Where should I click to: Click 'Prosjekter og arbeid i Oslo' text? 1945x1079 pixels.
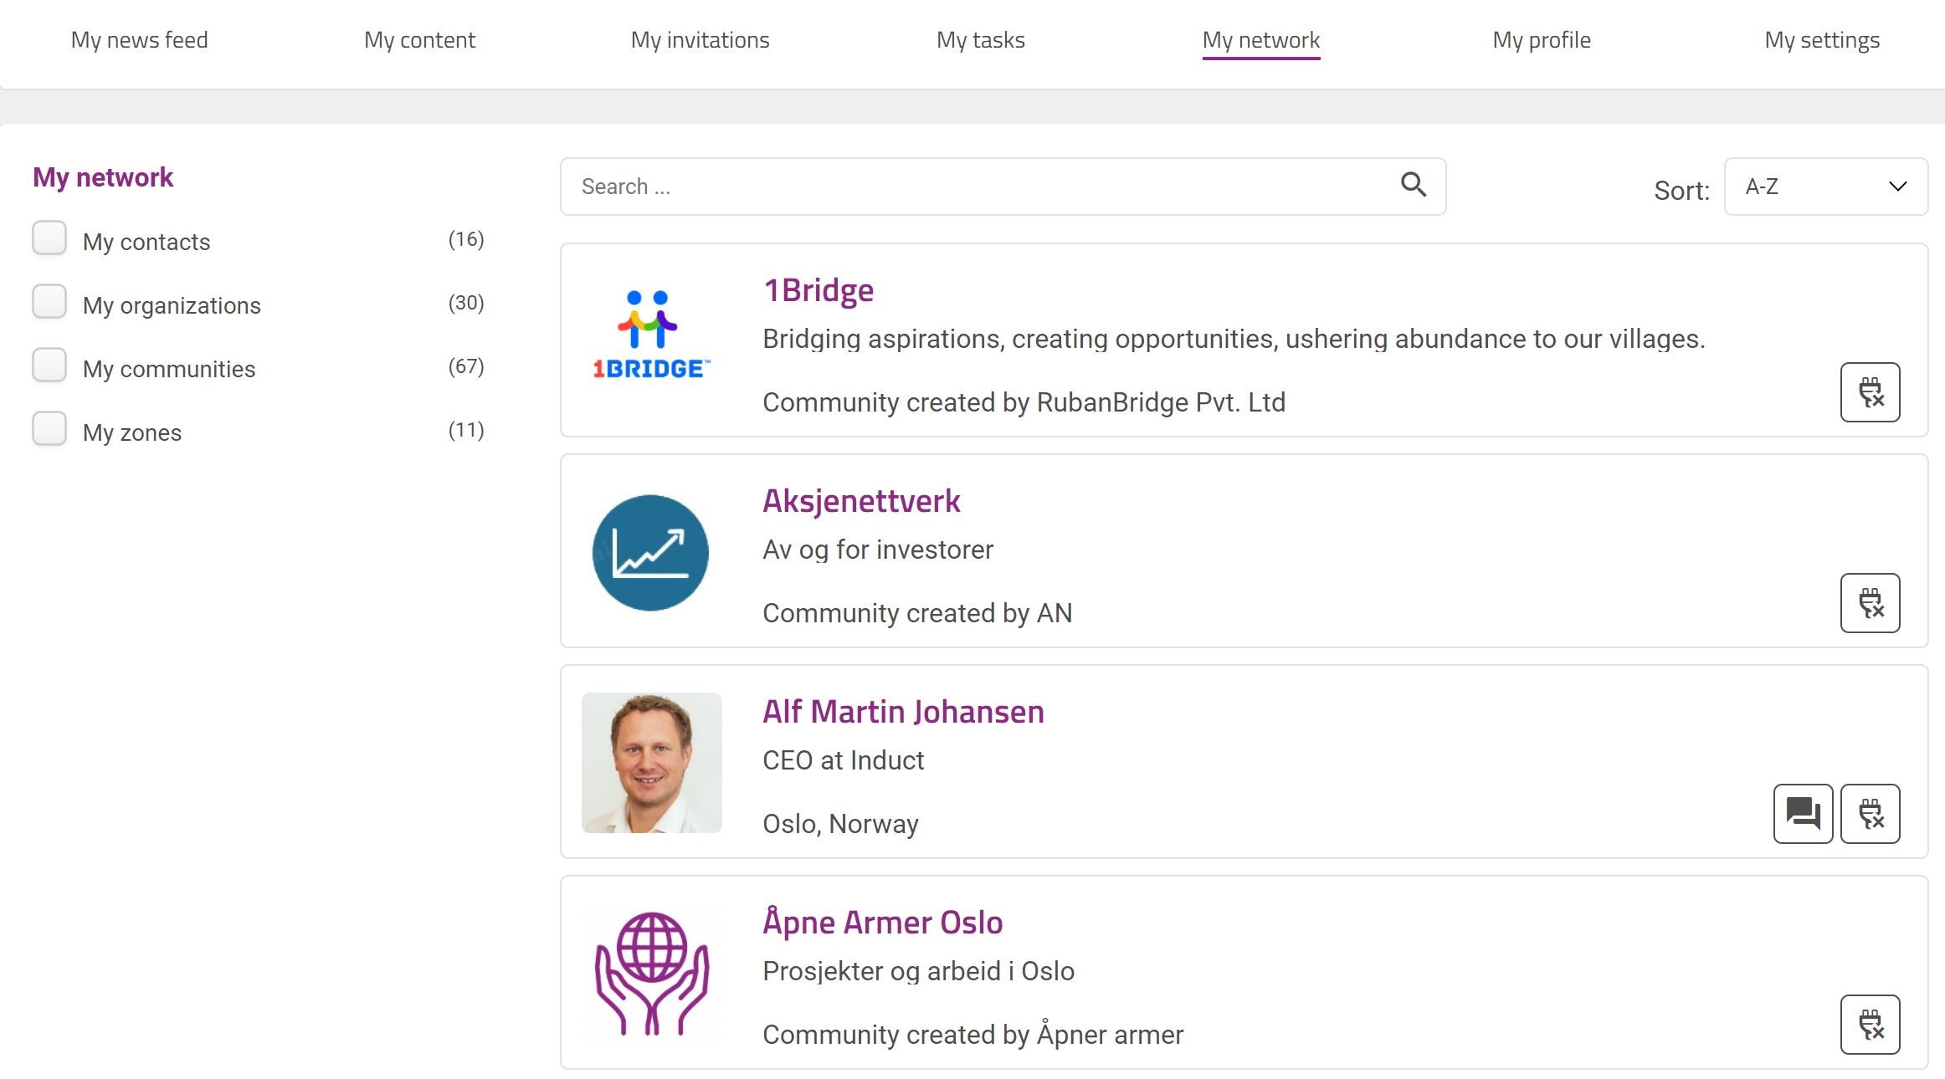(x=919, y=971)
